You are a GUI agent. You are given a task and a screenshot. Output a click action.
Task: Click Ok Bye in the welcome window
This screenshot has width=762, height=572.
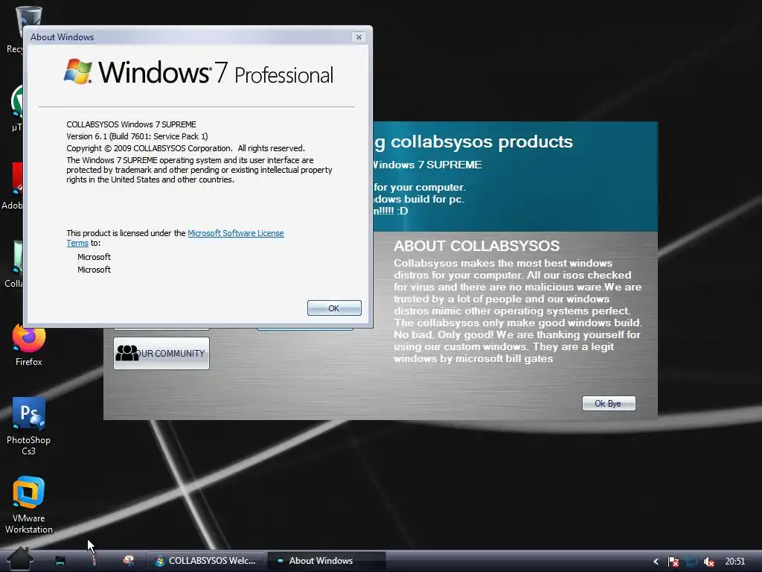(x=609, y=403)
